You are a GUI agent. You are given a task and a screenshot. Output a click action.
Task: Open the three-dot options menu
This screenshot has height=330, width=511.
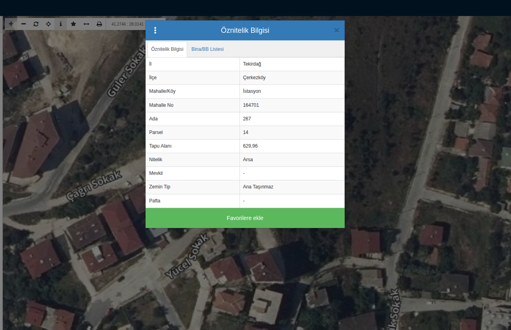point(155,30)
